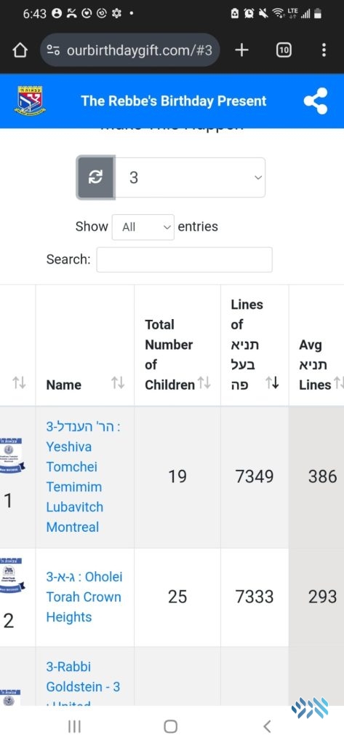Screen dimensions: 344x746
Task: Open the tab switcher showing 10 tabs
Action: pyautogui.click(x=284, y=50)
